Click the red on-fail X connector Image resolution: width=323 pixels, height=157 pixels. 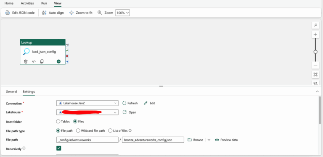(x=67, y=56)
